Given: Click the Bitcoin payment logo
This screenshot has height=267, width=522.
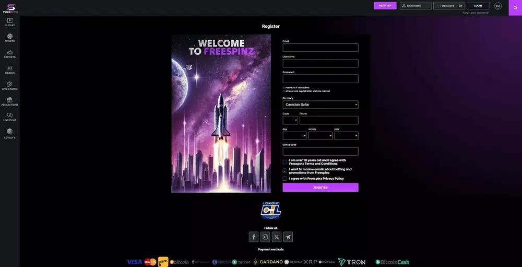Looking at the screenshot, I should (180, 262).
